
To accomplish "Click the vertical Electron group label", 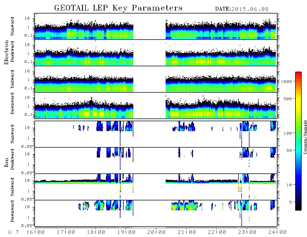I will (6, 53).
